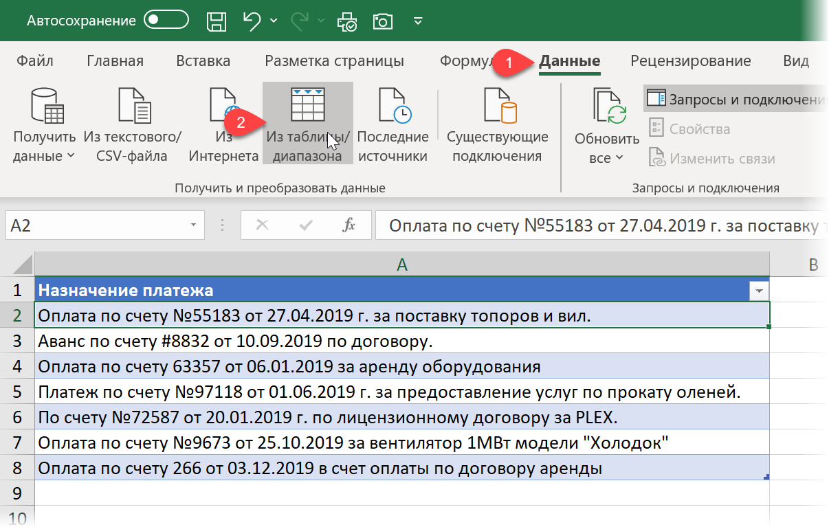
Task: Open the Получить данные menu
Action: click(x=45, y=124)
